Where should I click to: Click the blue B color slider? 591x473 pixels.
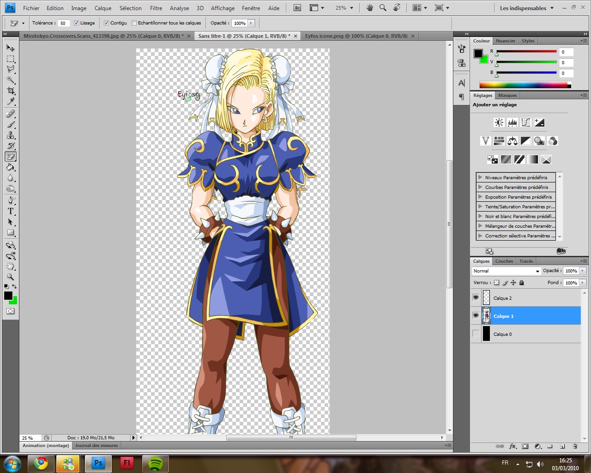tap(526, 73)
